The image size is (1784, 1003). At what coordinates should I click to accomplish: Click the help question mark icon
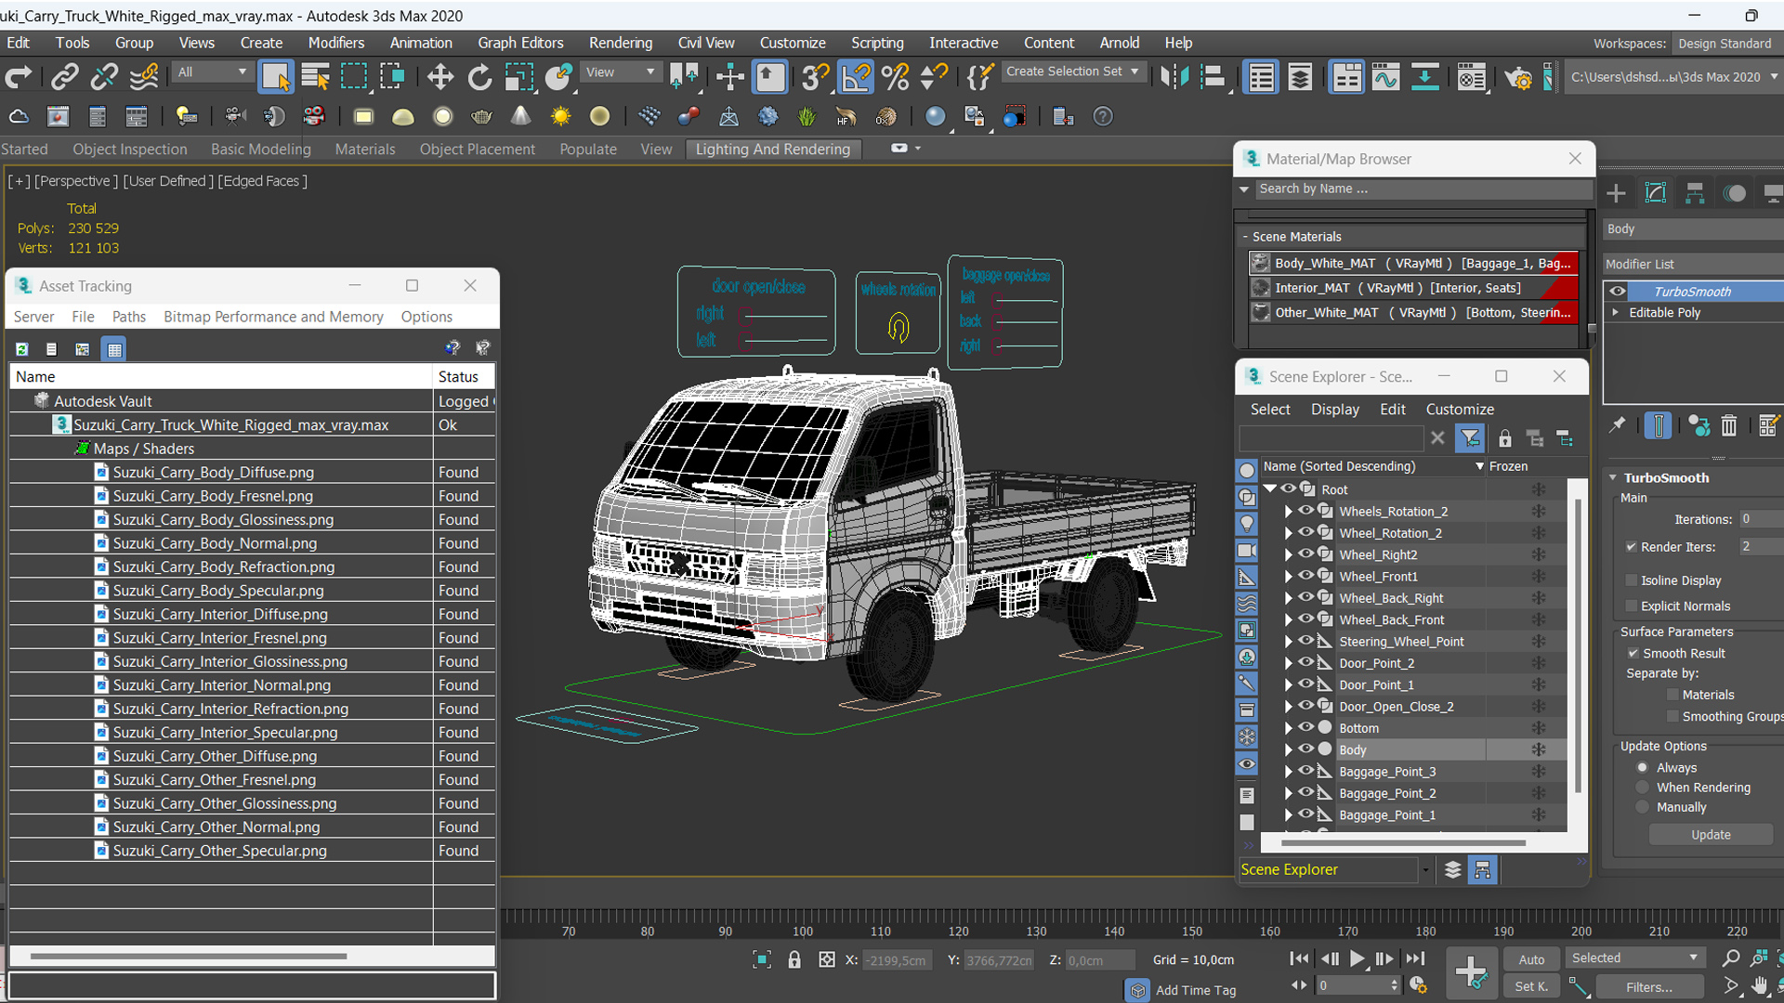click(1103, 116)
